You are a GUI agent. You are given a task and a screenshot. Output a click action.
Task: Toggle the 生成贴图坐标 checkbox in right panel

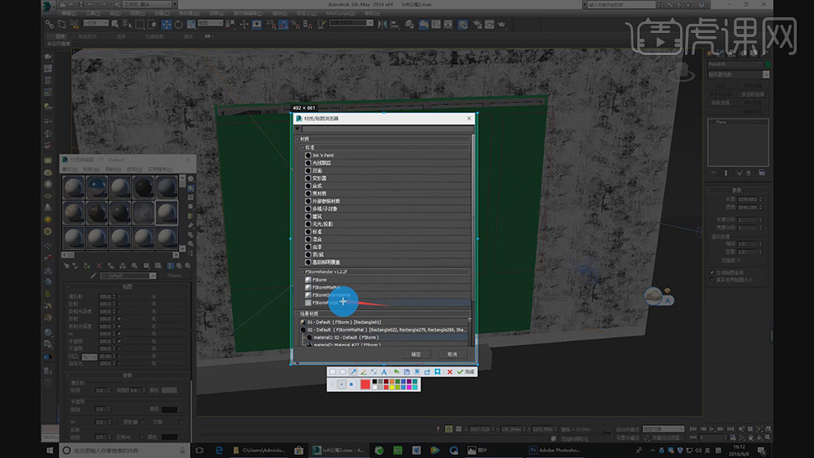(712, 272)
